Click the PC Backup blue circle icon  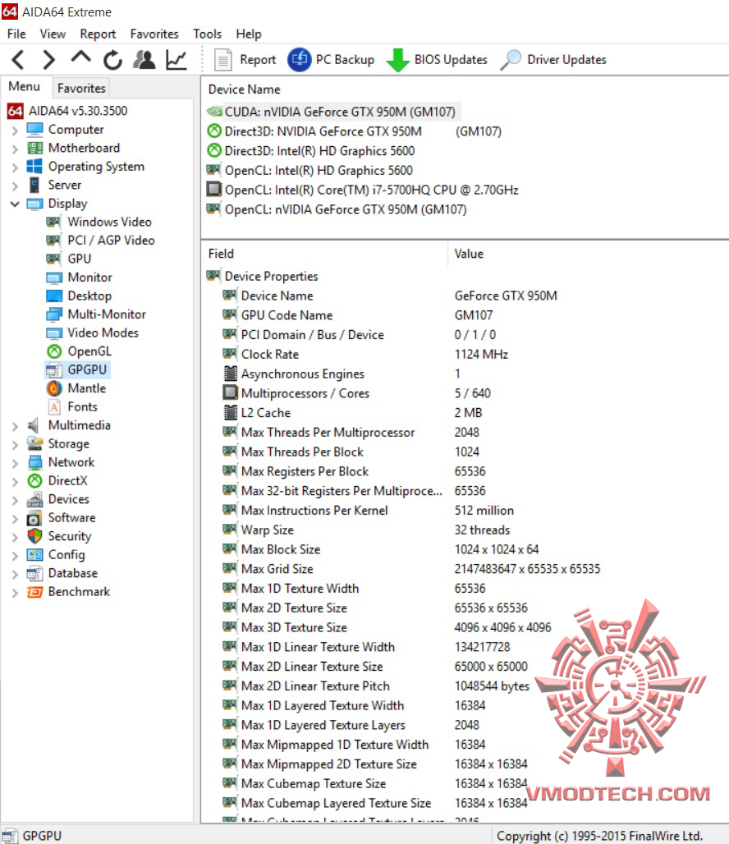(x=300, y=59)
